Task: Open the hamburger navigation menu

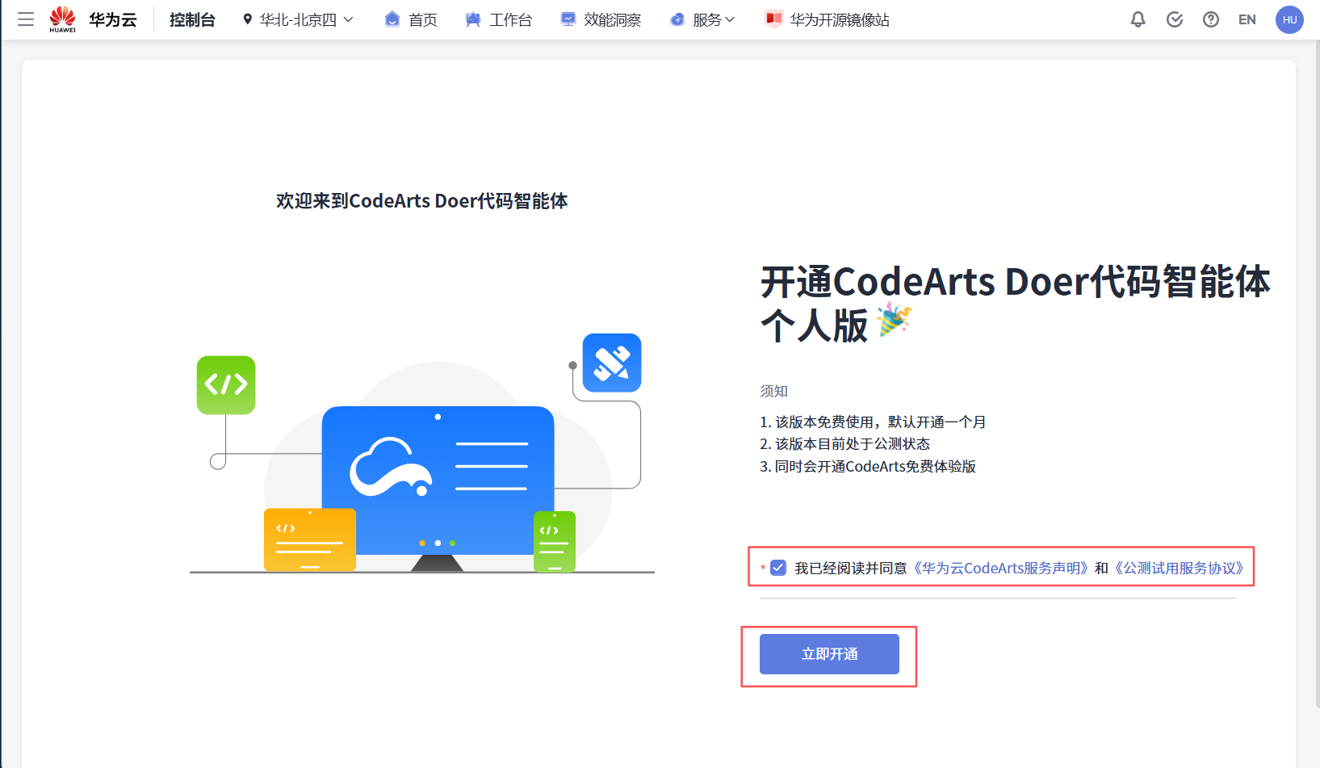Action: click(x=26, y=19)
